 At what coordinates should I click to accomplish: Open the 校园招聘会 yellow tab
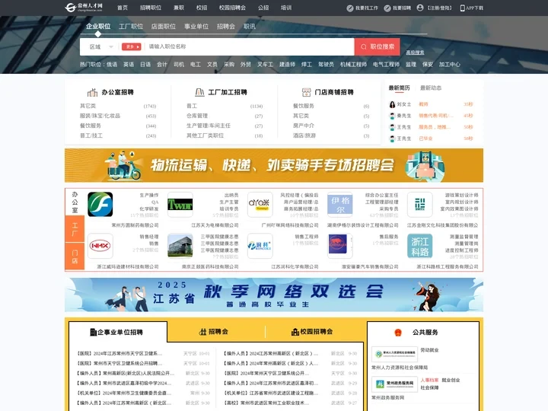312,331
